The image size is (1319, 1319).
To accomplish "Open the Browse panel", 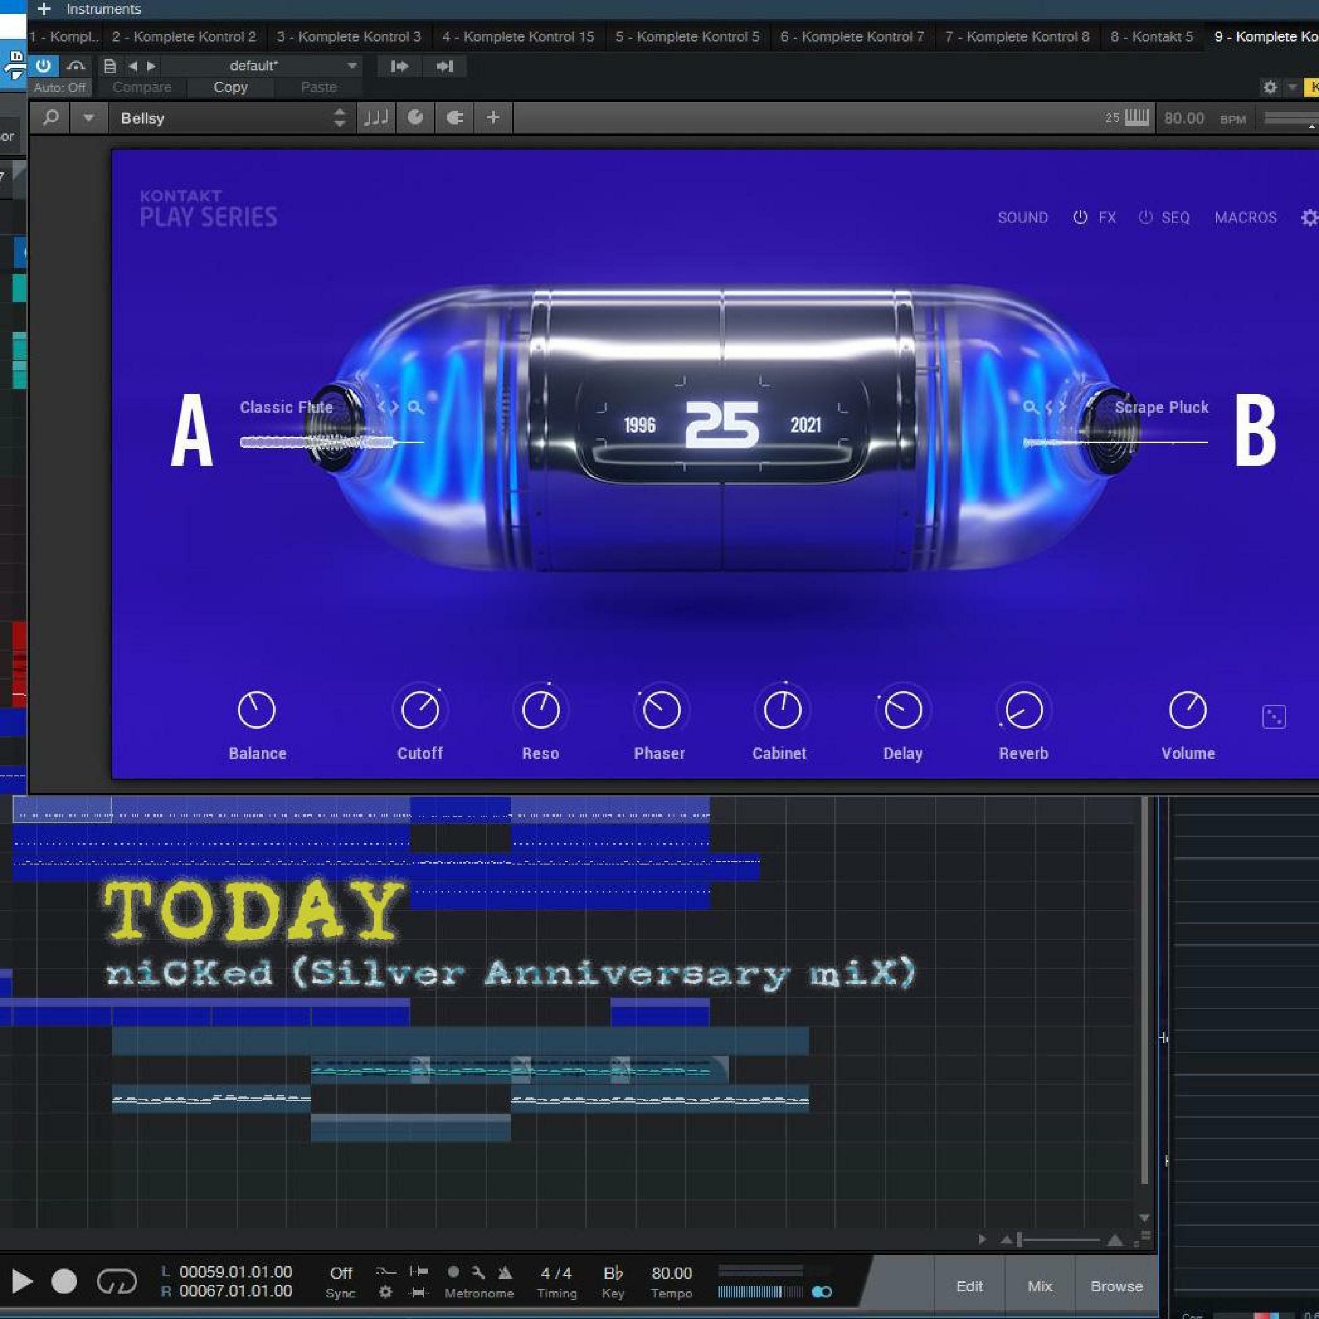I will pyautogui.click(x=1116, y=1286).
